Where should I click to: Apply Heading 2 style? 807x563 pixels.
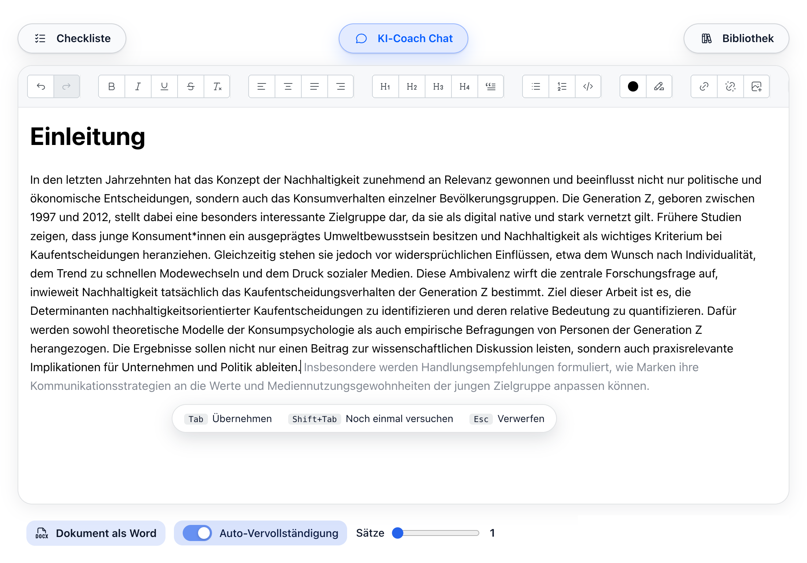411,86
